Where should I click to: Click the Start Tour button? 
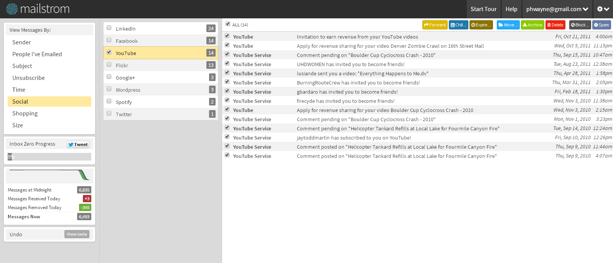tap(483, 9)
